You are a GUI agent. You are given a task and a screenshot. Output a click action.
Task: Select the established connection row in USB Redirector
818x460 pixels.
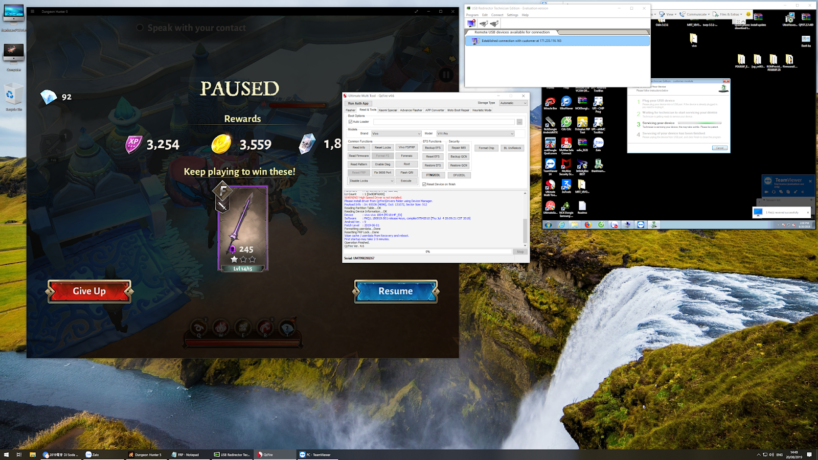coord(557,41)
